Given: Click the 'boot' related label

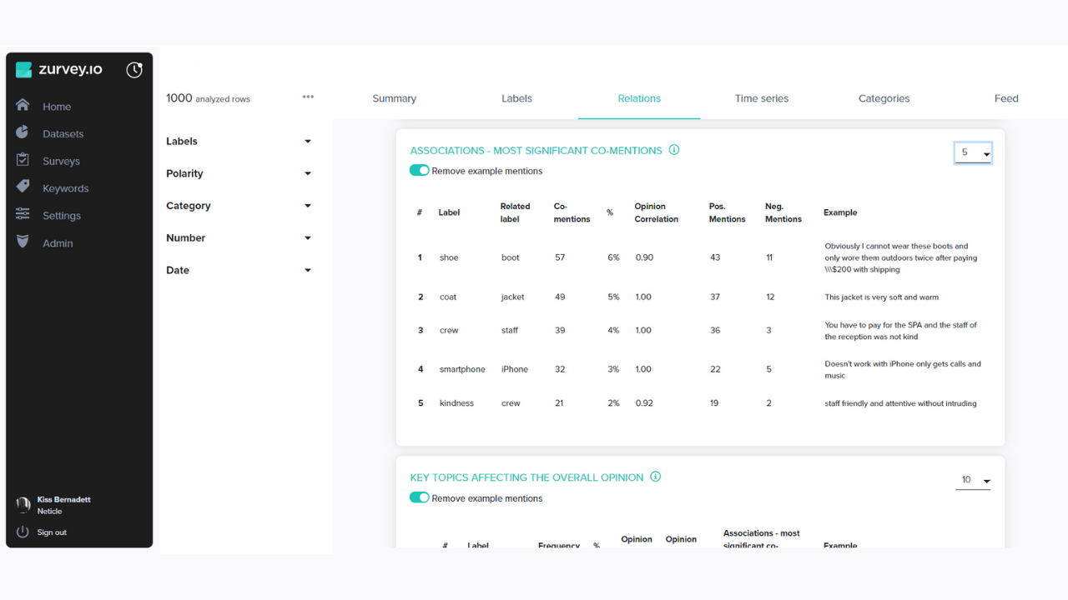Looking at the screenshot, I should (511, 257).
